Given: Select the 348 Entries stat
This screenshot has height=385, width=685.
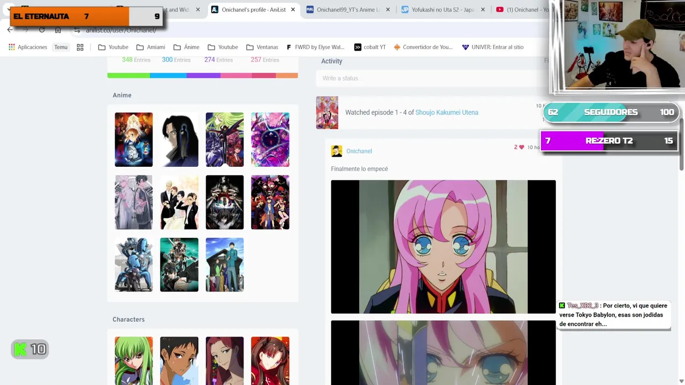Looking at the screenshot, I should 136,59.
